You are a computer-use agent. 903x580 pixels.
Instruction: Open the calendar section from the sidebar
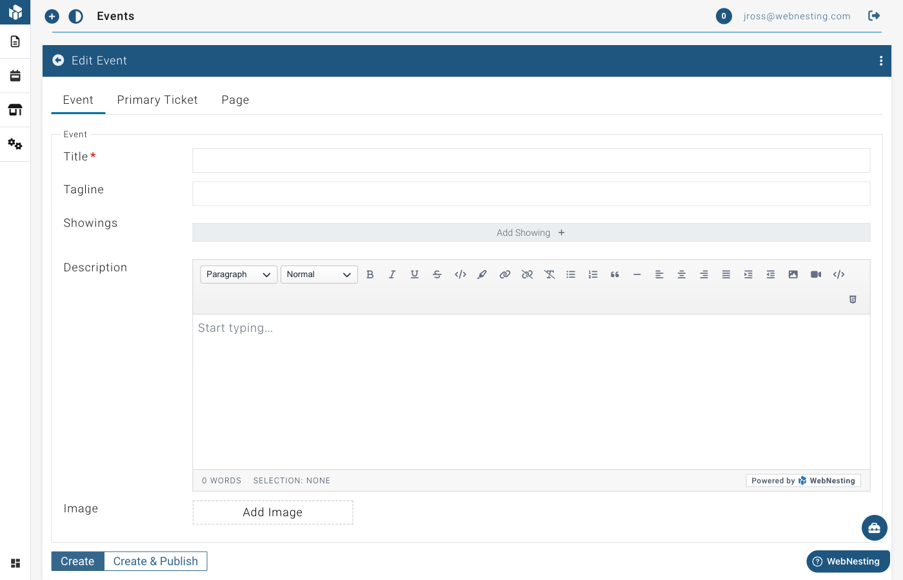(15, 75)
